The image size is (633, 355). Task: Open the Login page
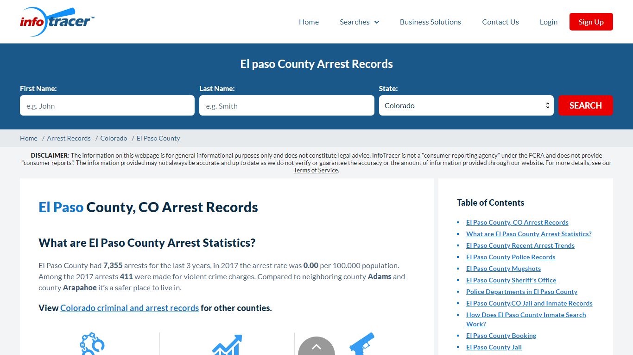pyautogui.click(x=549, y=22)
